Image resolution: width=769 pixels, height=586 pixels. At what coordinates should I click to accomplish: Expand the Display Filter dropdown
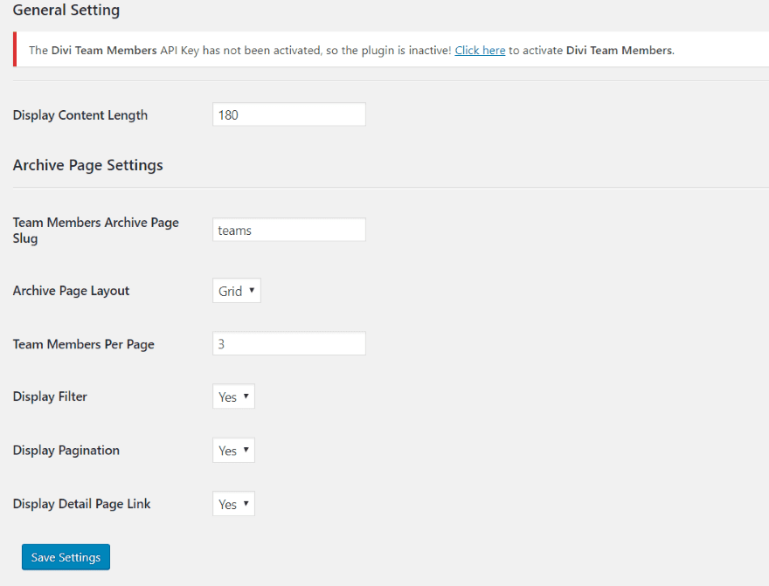(233, 397)
